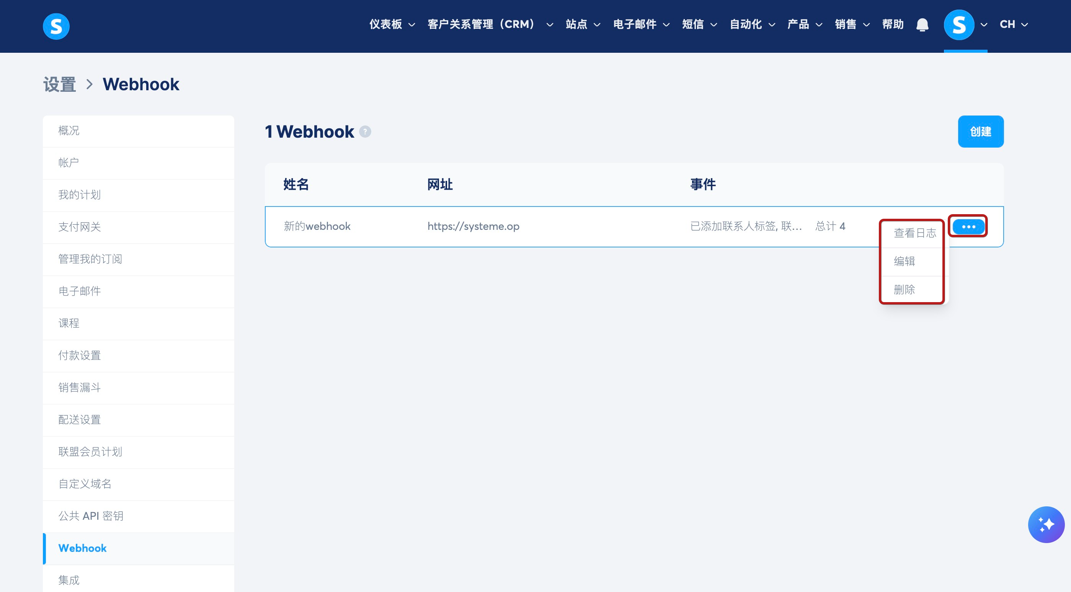Image resolution: width=1071 pixels, height=592 pixels.
Task: Go to 公共 API 密钥 in sidebar
Action: click(91, 516)
